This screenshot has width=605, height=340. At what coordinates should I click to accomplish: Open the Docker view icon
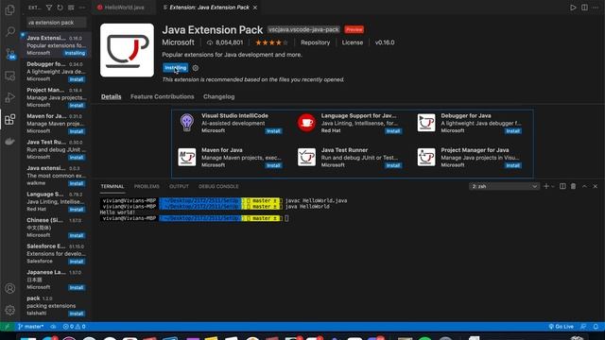coord(10,141)
